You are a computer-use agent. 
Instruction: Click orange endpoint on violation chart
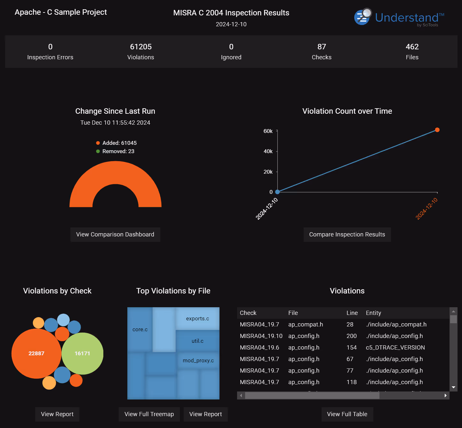[437, 130]
